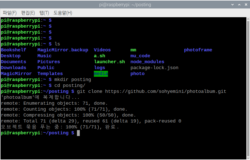Click the Documents directory name
The image size is (250, 160).
14,62
